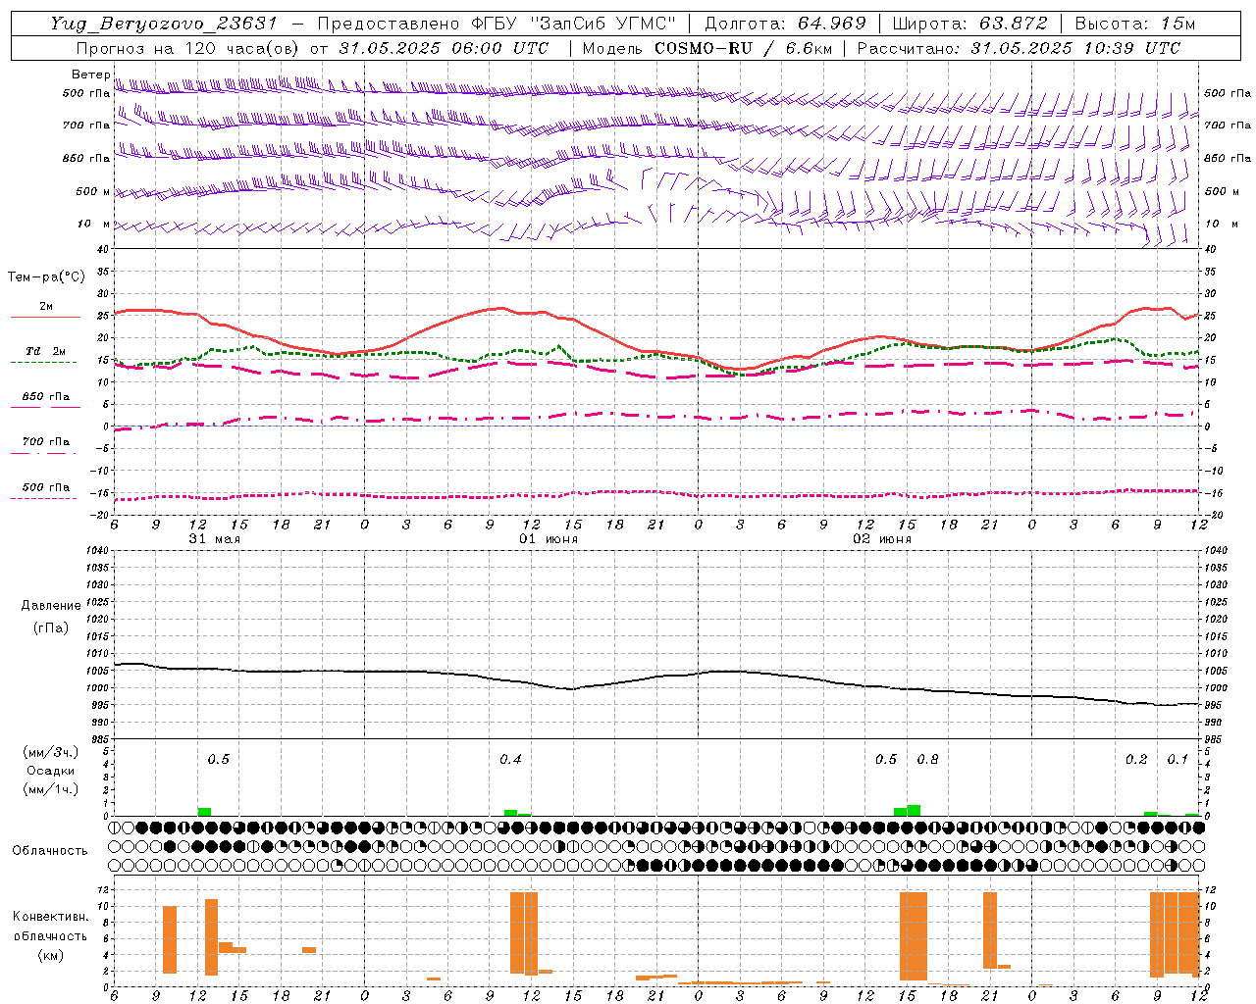This screenshot has width=1256, height=1004.
Task: Click the Рассчитано calculation timestamp
Action: pos(1019,48)
